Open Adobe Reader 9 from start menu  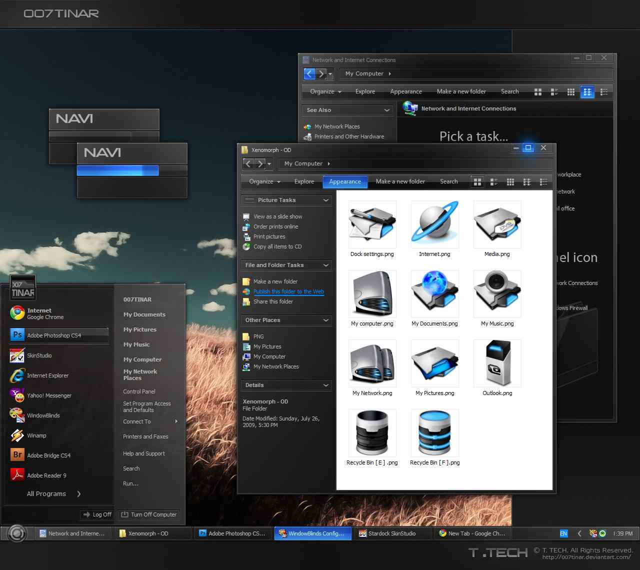[x=38, y=475]
